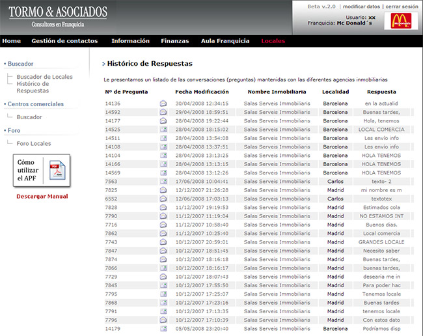Screen dimensions: 423x336
Task: Click the McDonald's franchise logo
Action: (400, 21)
